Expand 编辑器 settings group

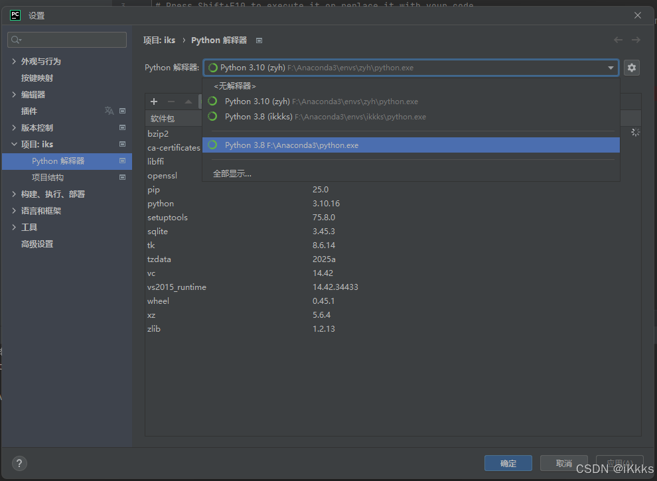[14, 94]
